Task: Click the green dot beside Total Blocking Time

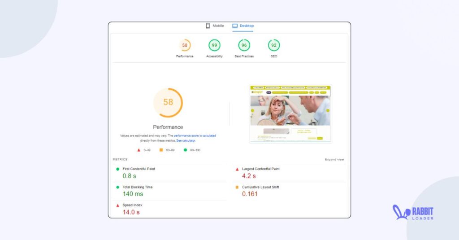Action: 118,187
